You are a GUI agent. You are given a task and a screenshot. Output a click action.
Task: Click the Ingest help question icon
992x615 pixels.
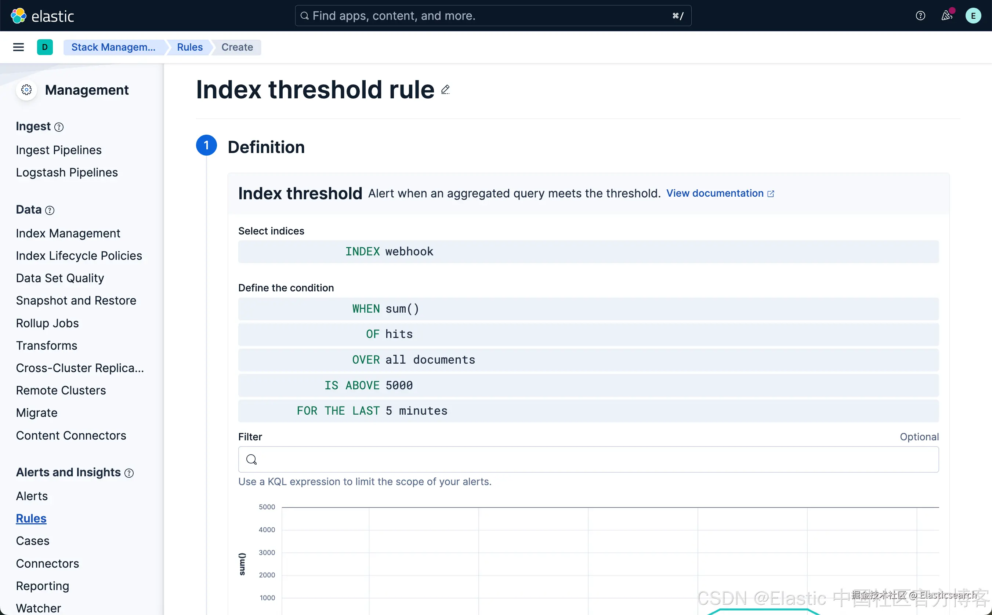[59, 127]
